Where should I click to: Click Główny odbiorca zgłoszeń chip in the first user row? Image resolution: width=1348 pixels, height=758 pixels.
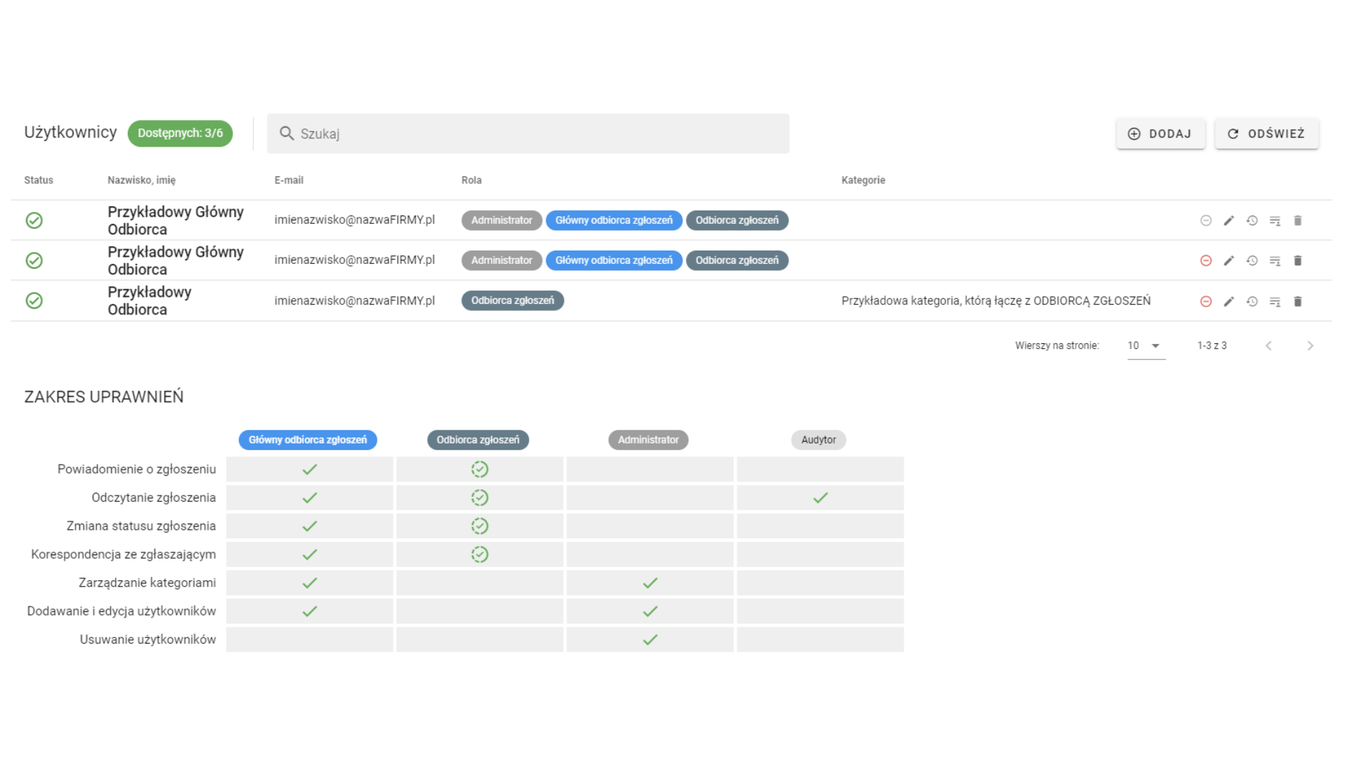pyautogui.click(x=614, y=220)
